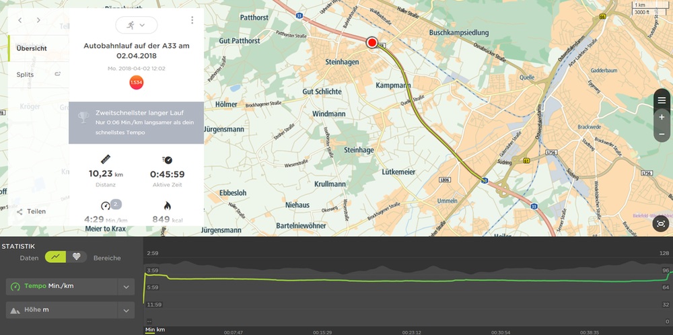The height and width of the screenshot is (335, 673).
Task: Zoom in on the map
Action: tap(662, 117)
